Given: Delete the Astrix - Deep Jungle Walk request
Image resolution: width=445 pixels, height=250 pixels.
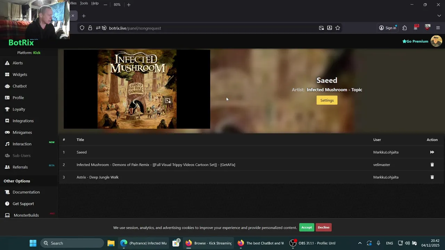Looking at the screenshot, I should (432, 177).
